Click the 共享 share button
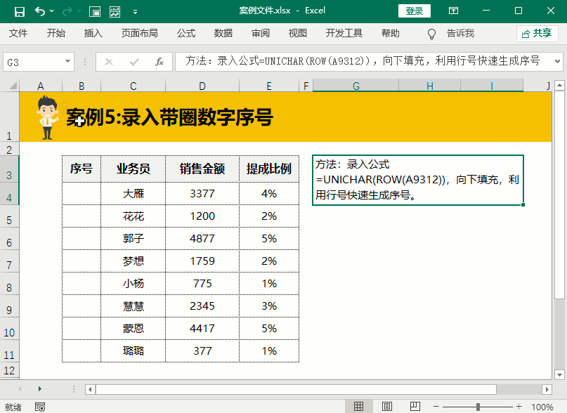This screenshot has width=567, height=413. coord(537,33)
